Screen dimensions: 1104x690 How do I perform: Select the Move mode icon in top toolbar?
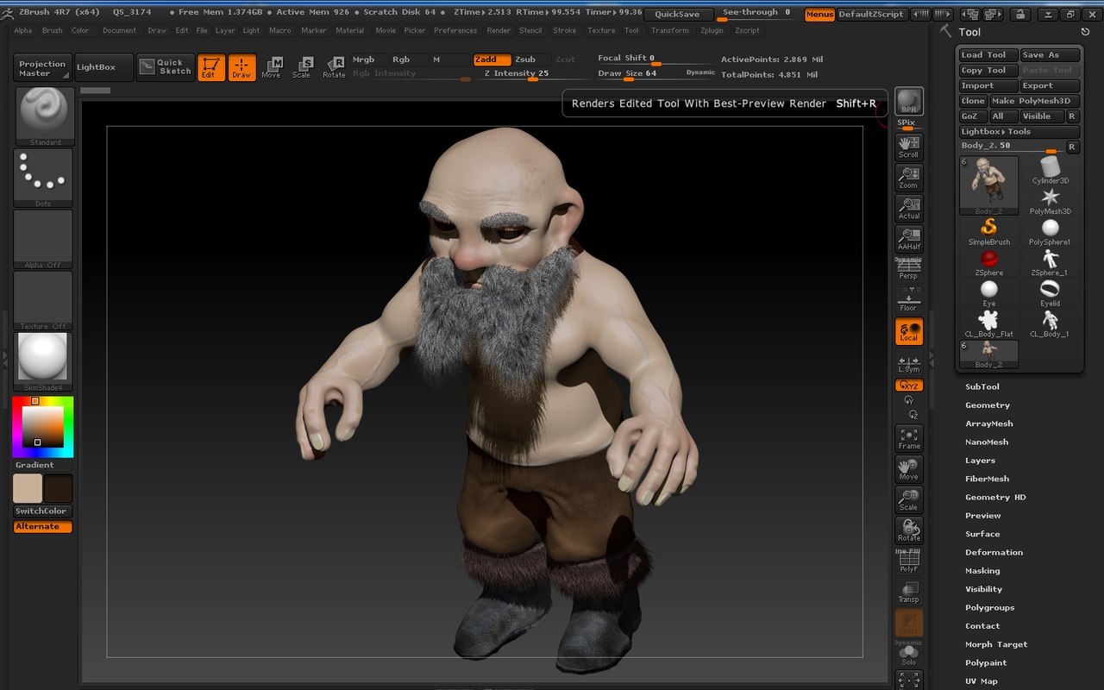(x=271, y=67)
